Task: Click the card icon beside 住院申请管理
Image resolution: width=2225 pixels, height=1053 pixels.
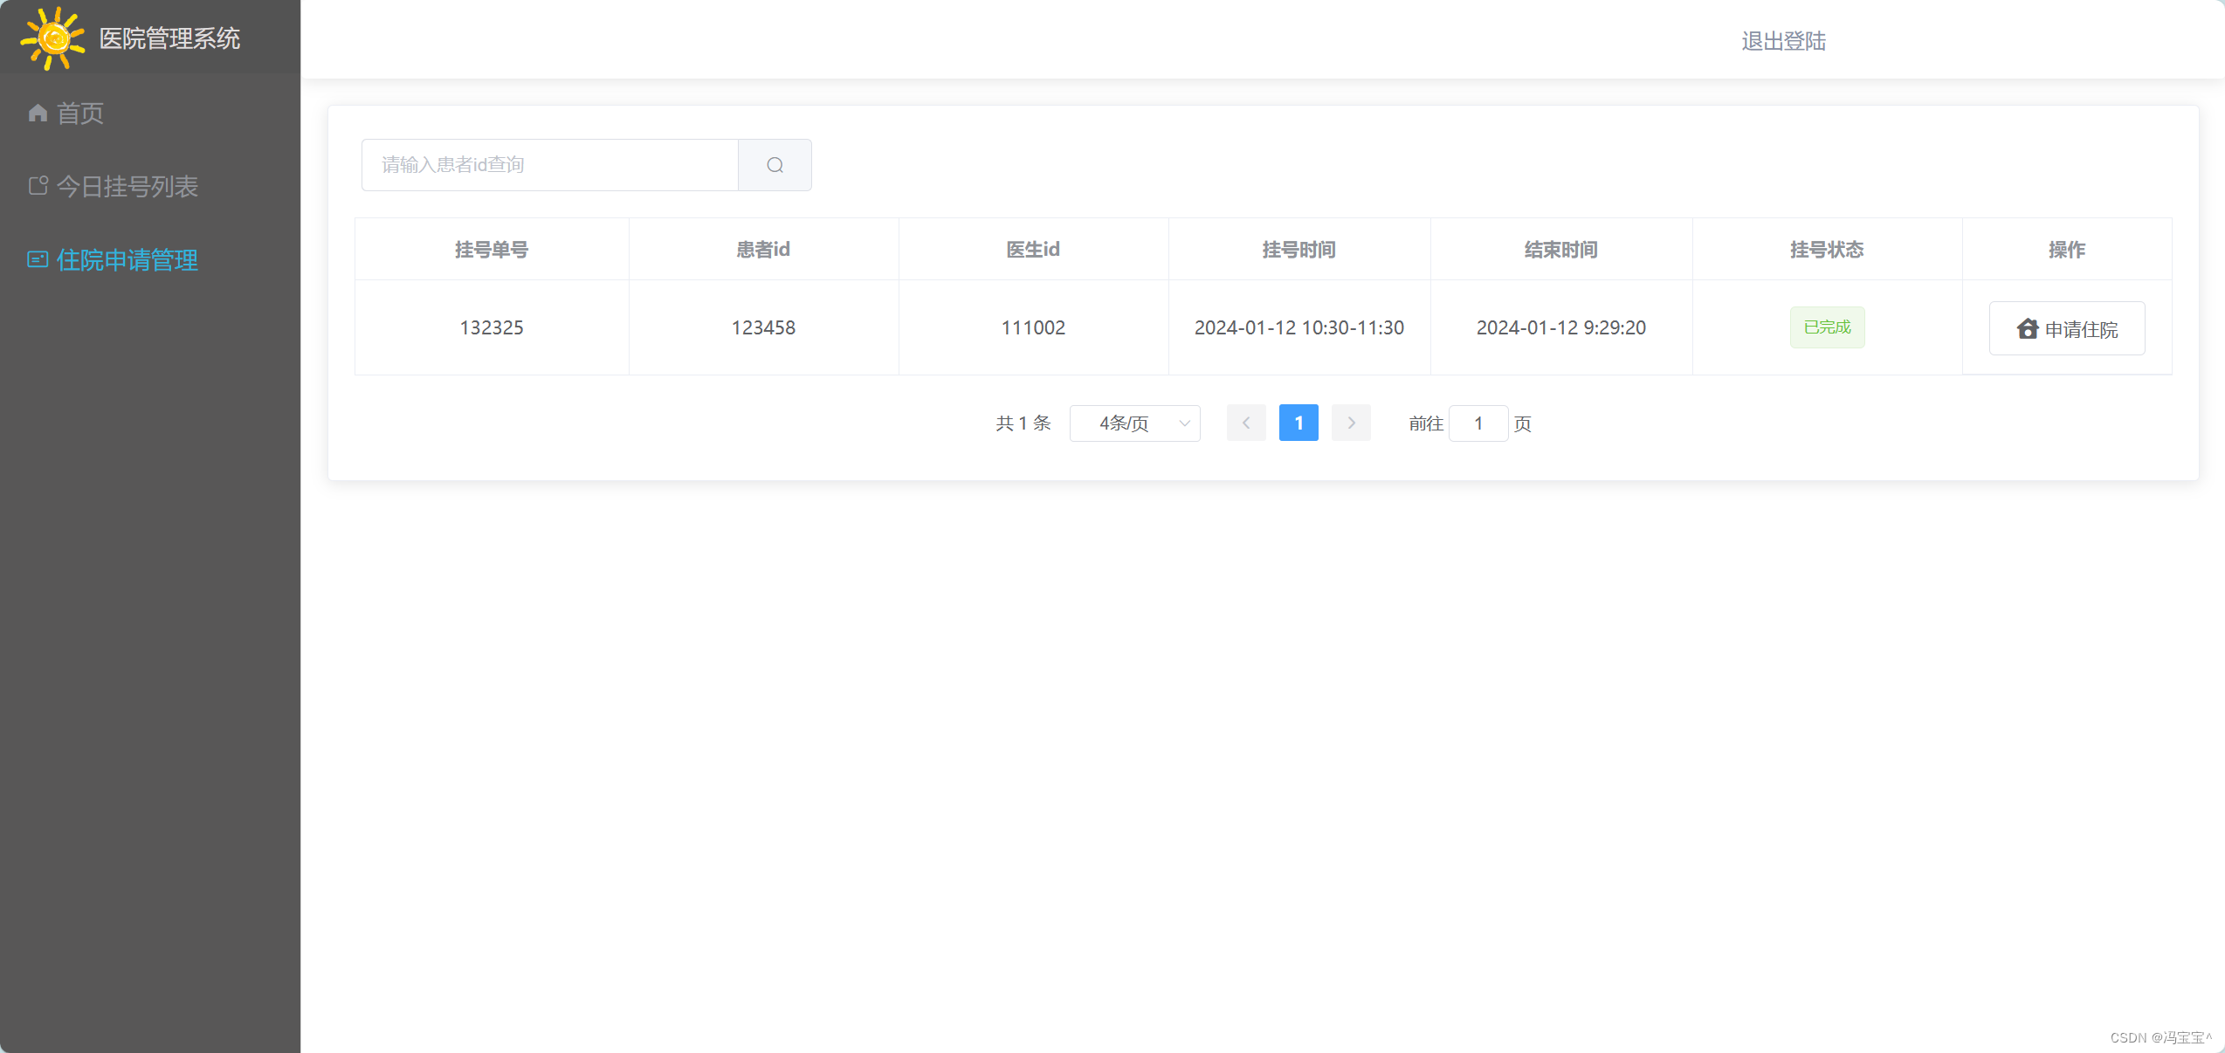Action: (x=37, y=259)
